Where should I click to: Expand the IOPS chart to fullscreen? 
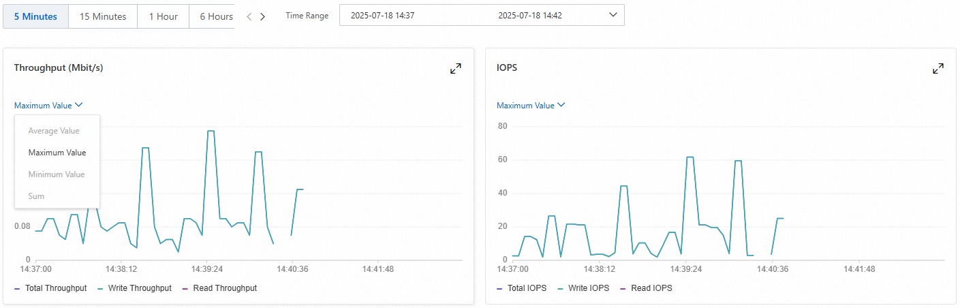(938, 68)
